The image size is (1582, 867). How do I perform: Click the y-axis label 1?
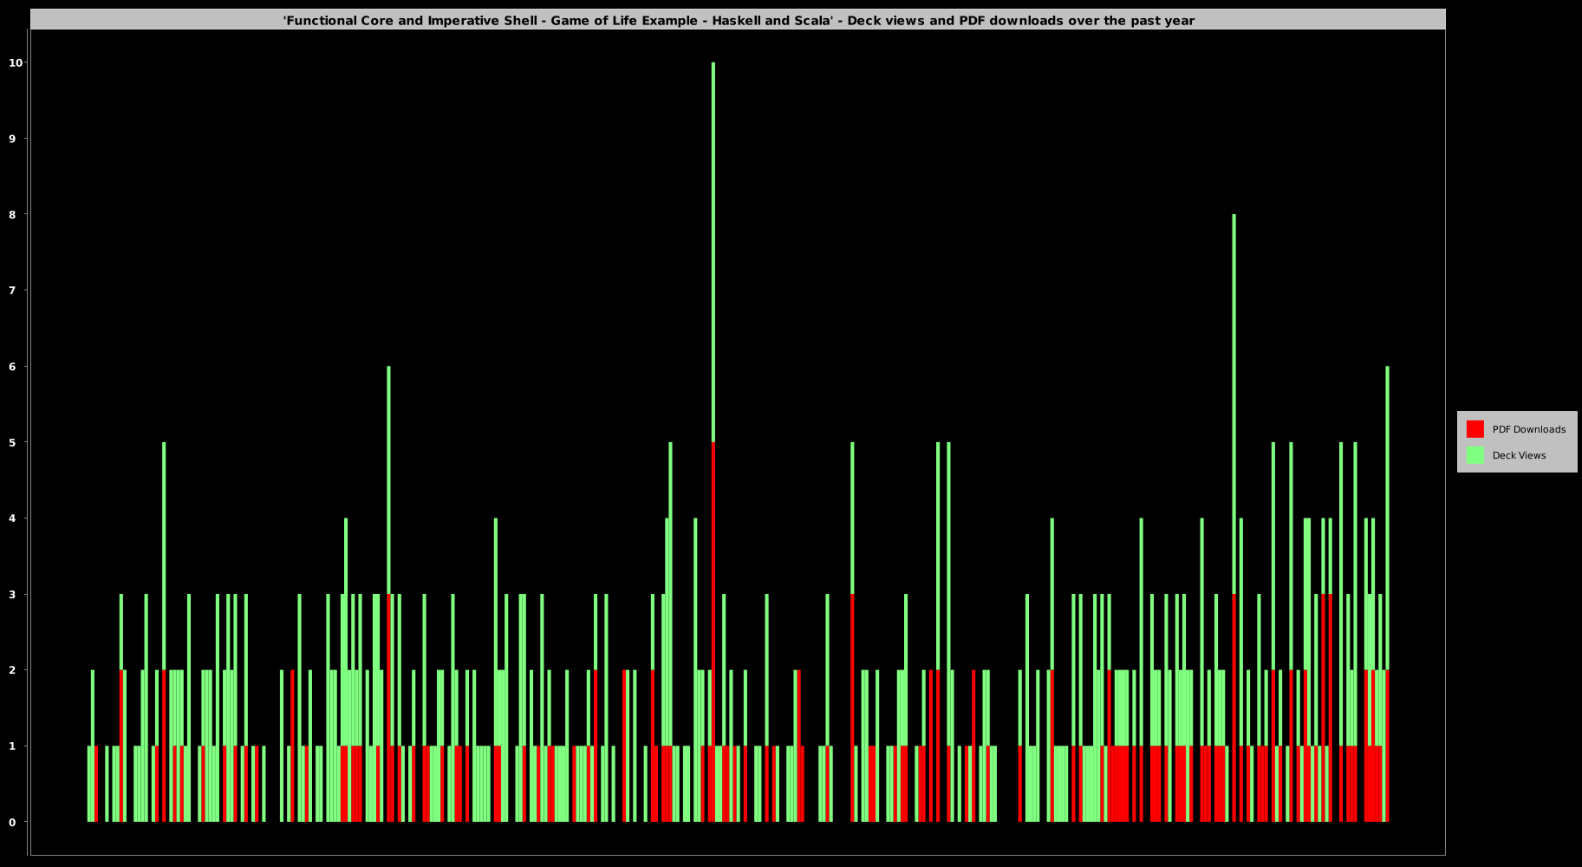coord(12,746)
